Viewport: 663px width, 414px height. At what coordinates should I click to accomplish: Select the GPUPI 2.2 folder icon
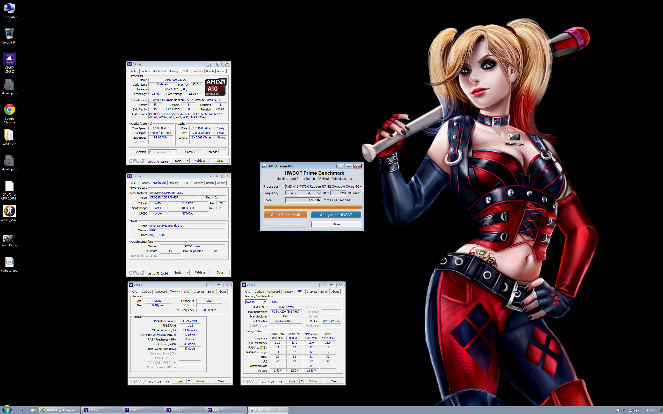point(9,137)
